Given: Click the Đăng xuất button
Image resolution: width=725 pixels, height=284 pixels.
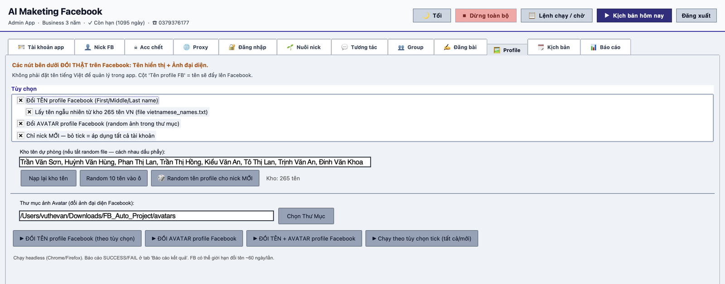Looking at the screenshot, I should click(x=696, y=15).
